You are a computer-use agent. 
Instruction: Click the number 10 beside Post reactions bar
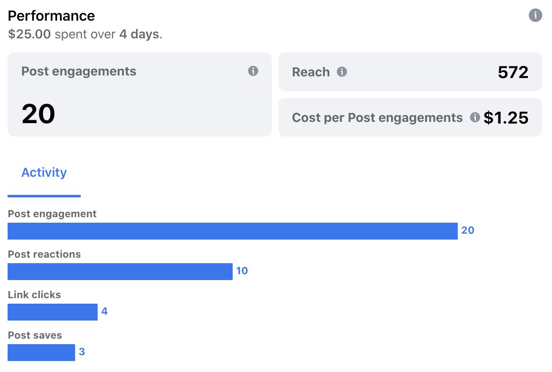coord(242,271)
